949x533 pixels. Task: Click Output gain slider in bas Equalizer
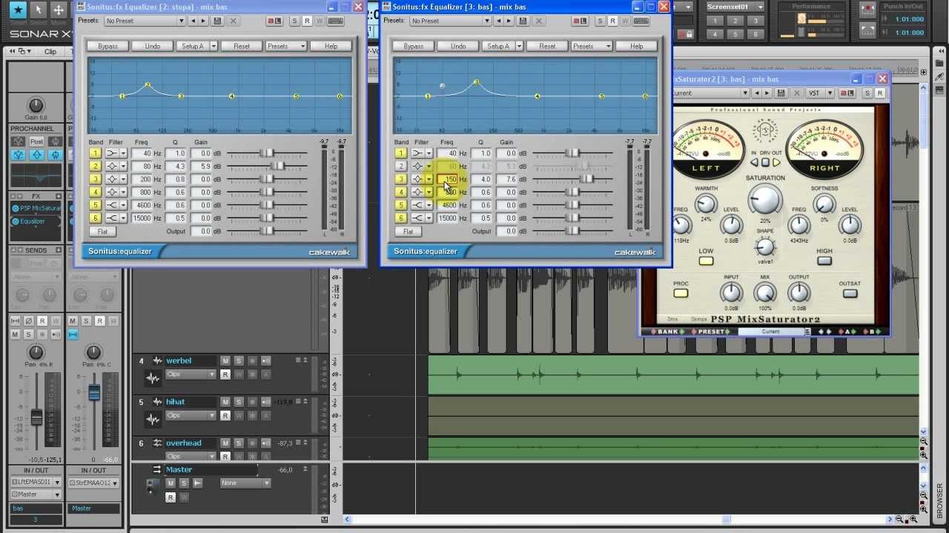coord(572,231)
